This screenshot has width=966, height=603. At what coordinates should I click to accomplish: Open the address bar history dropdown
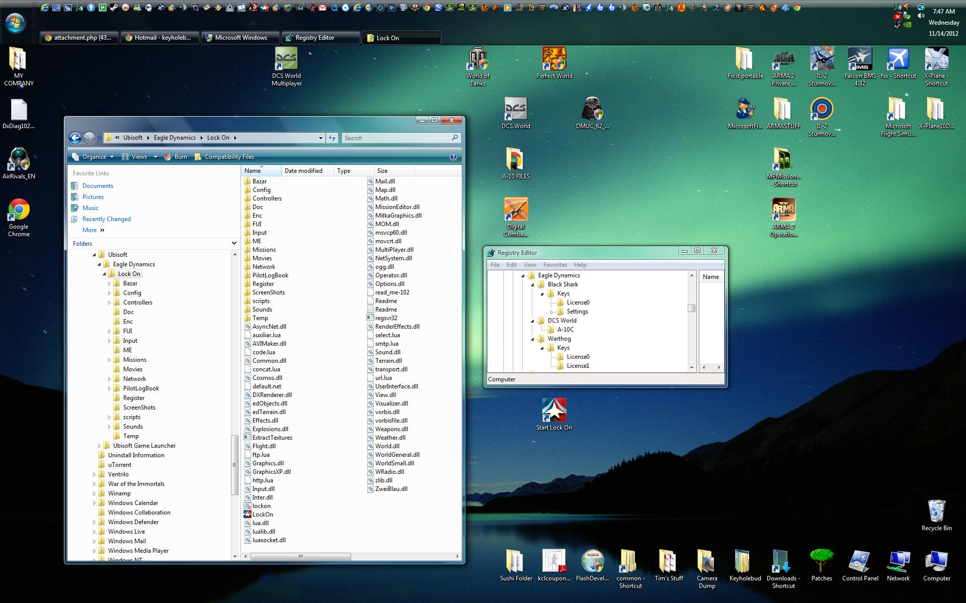tap(320, 138)
